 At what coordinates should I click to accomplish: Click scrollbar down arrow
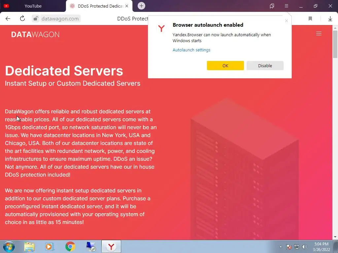(335, 237)
